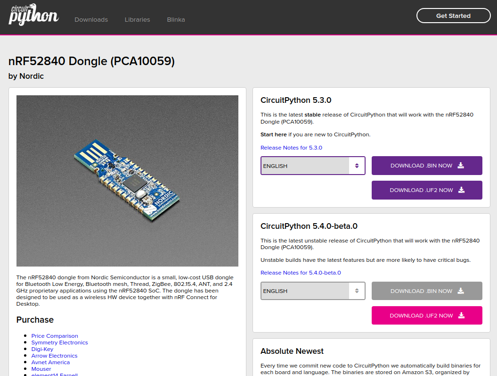Click the CircuitPython logo
This screenshot has width=497, height=376.
(33, 15)
